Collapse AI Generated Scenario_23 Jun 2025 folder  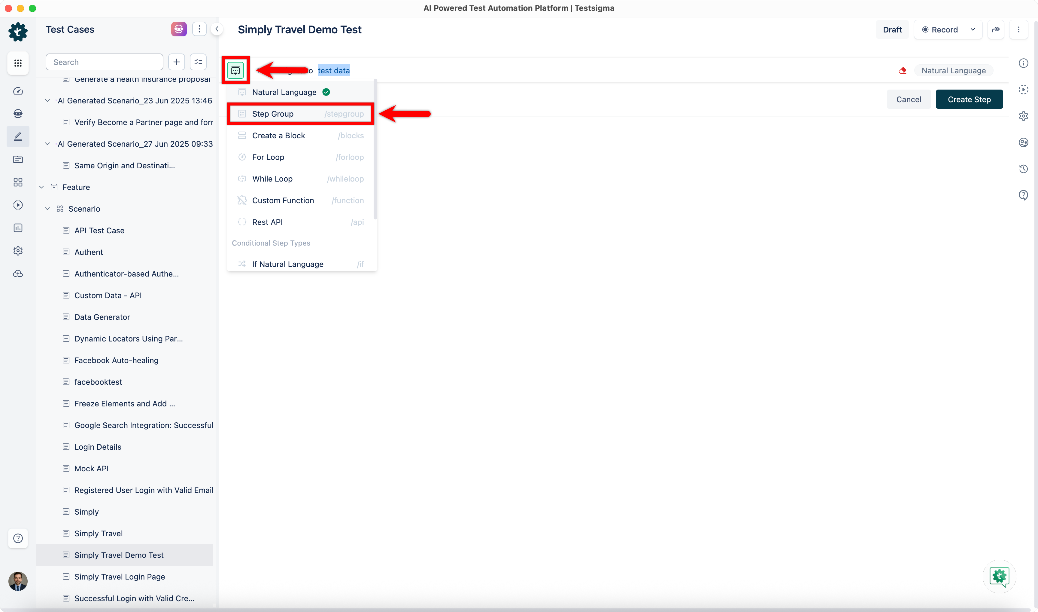(x=47, y=101)
